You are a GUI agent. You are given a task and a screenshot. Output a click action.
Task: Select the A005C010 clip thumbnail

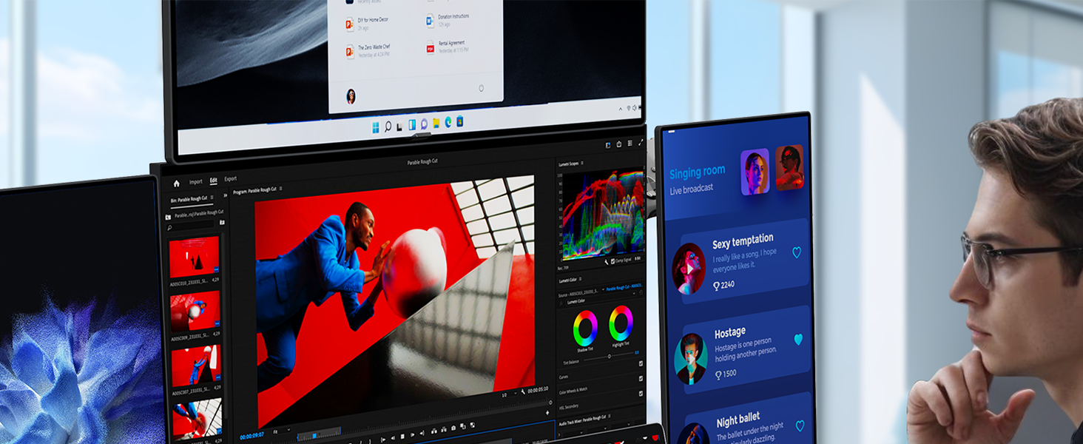[195, 257]
